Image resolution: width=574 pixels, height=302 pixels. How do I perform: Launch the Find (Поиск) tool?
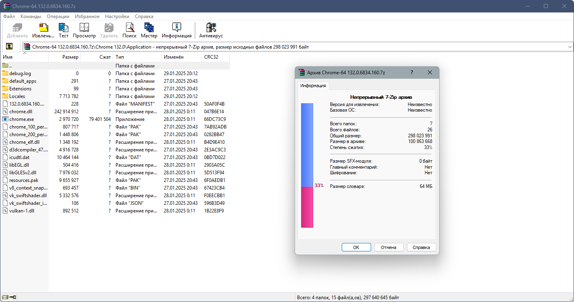click(x=129, y=30)
